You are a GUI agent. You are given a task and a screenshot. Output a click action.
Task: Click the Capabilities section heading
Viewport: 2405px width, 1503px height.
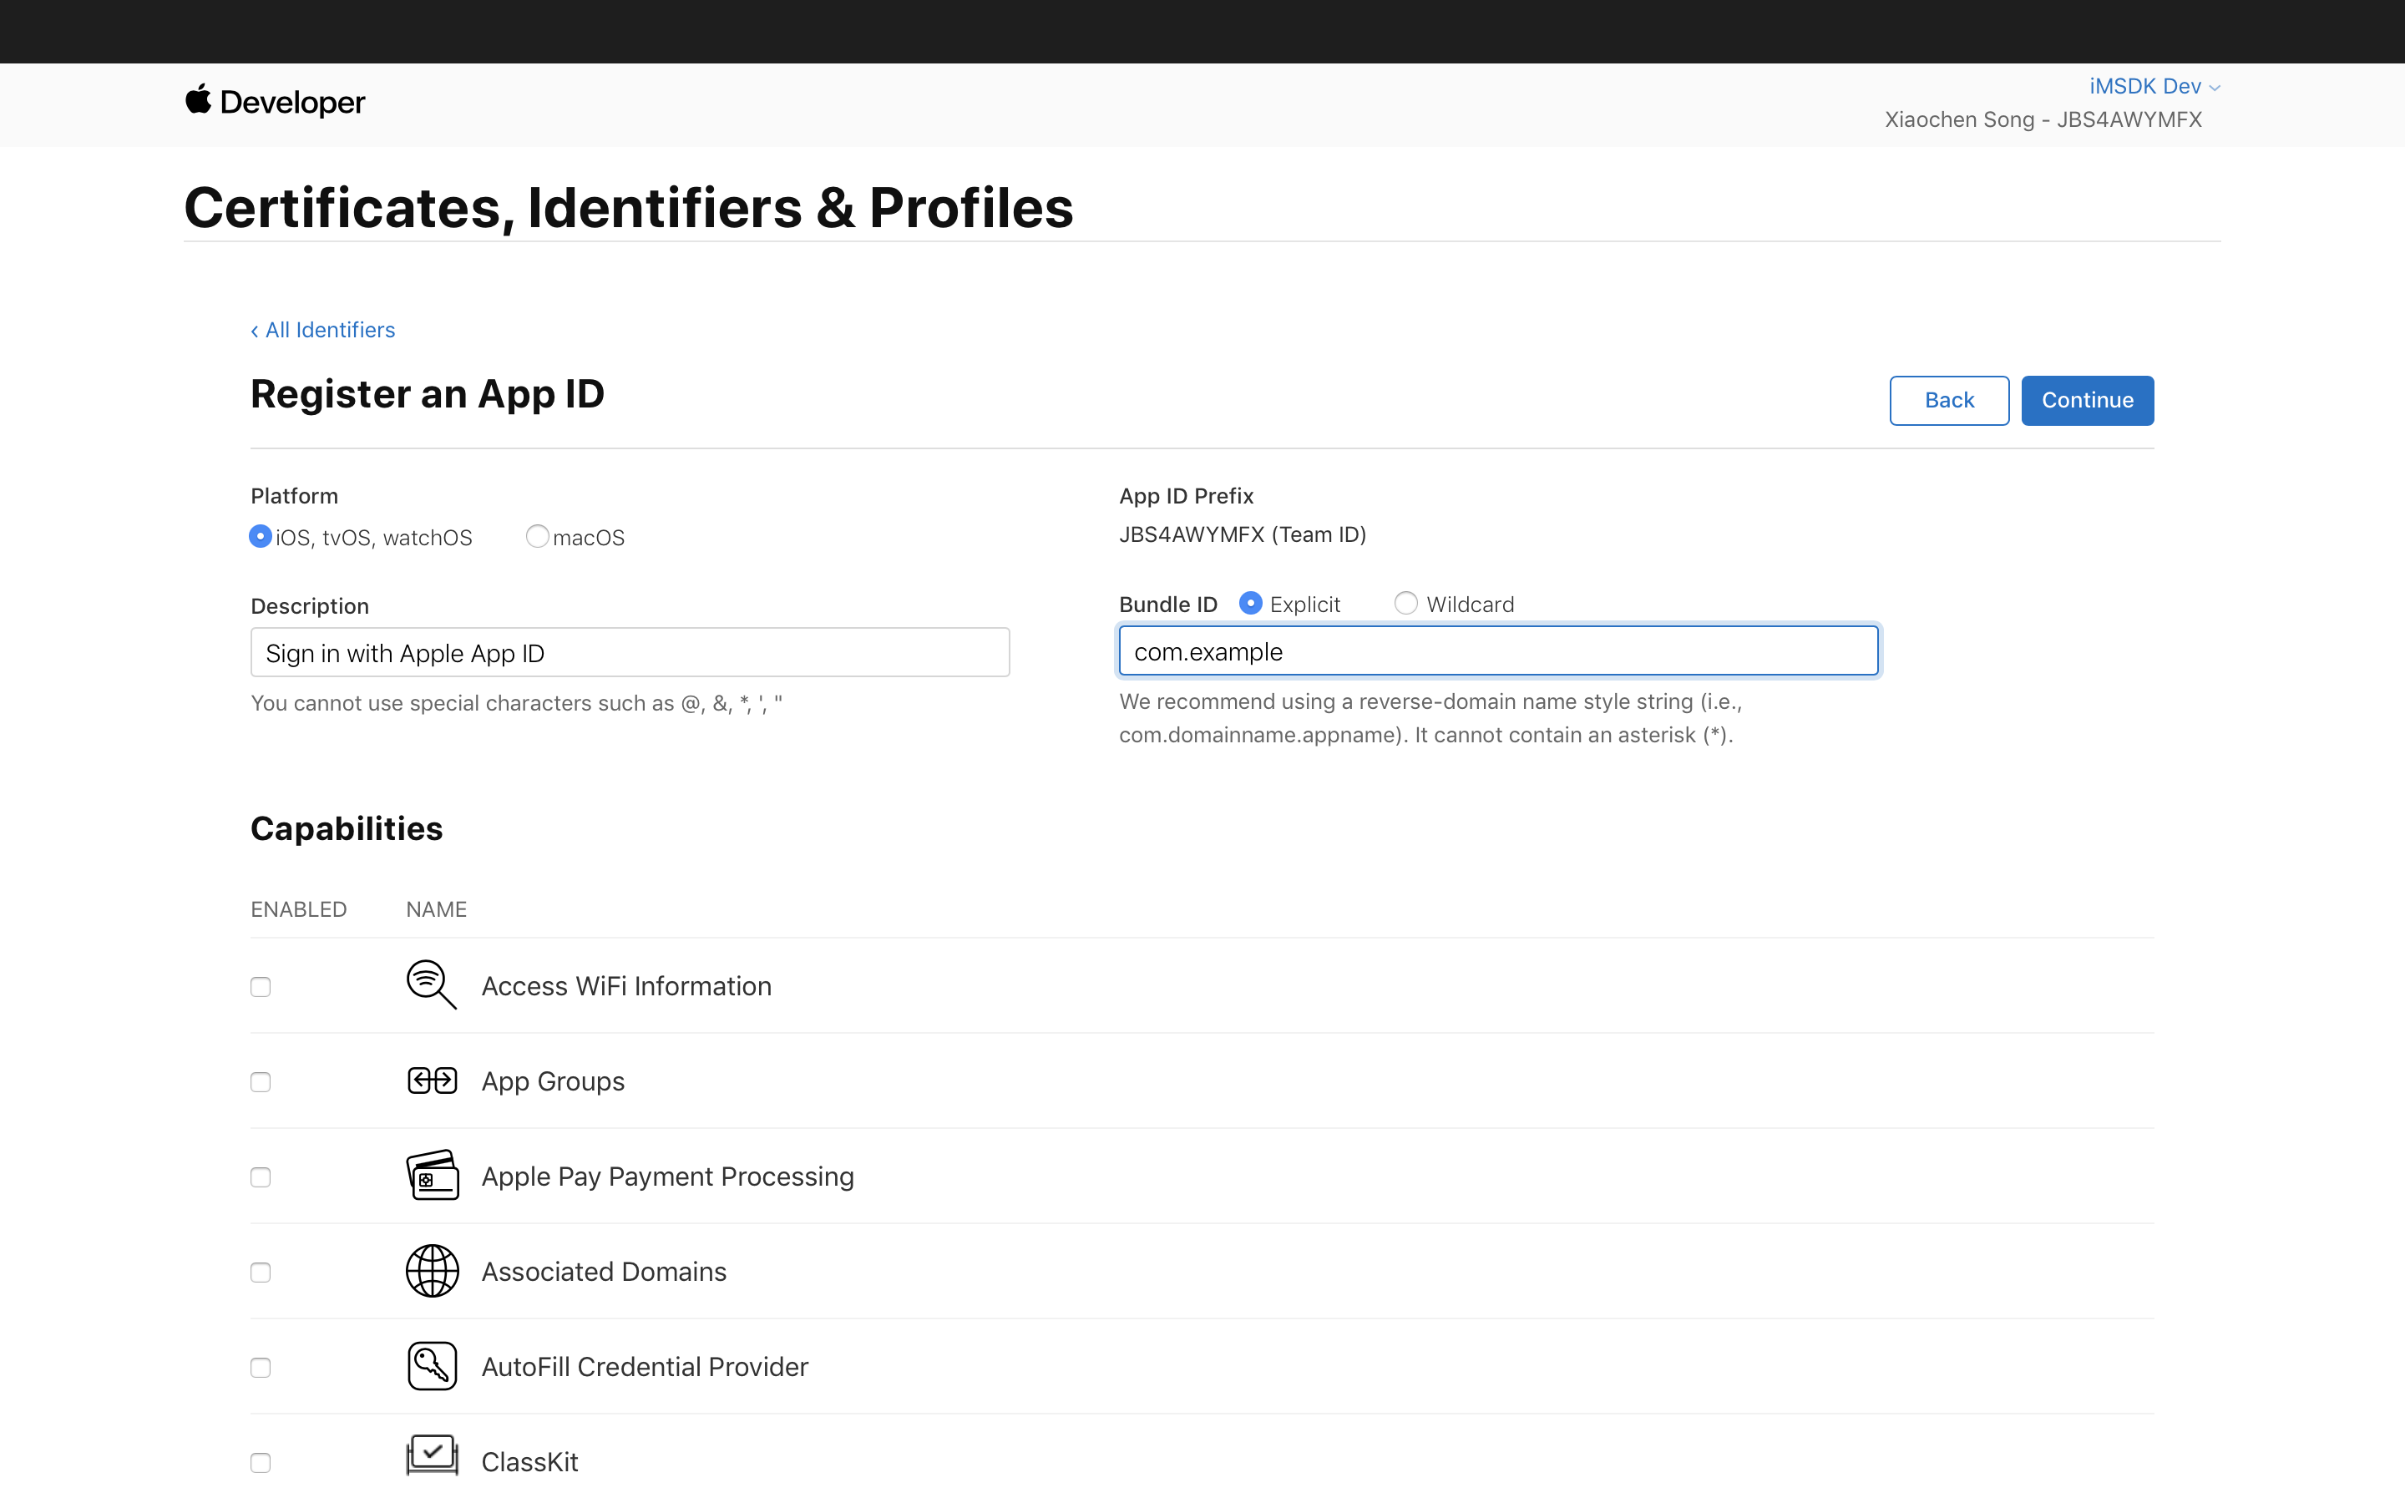[347, 829]
